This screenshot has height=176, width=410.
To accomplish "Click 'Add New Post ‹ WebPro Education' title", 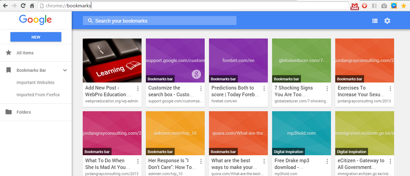I will [x=108, y=91].
